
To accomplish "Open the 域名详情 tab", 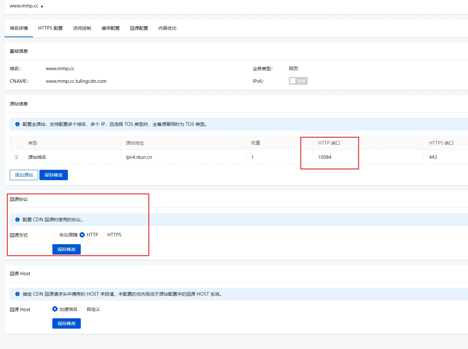I will pyautogui.click(x=19, y=28).
